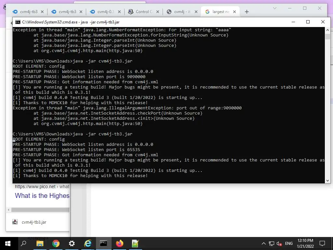Click the muted volume tray icon

[279, 243]
